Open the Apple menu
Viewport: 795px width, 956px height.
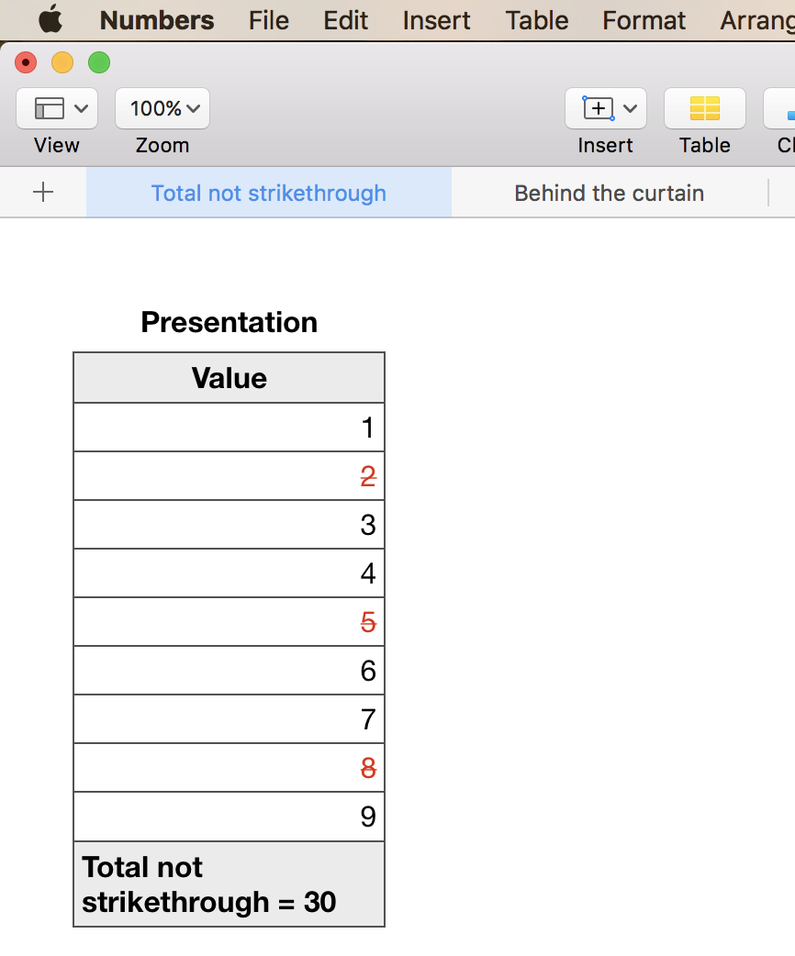(x=50, y=19)
